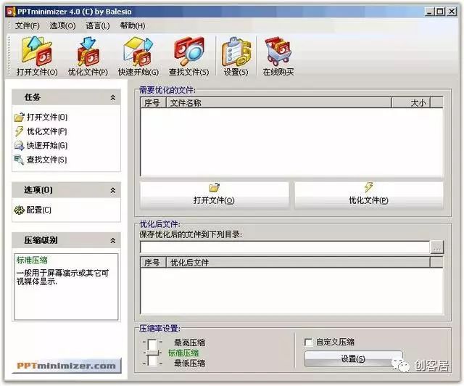Click the 优化后文件 column header

coord(298,263)
